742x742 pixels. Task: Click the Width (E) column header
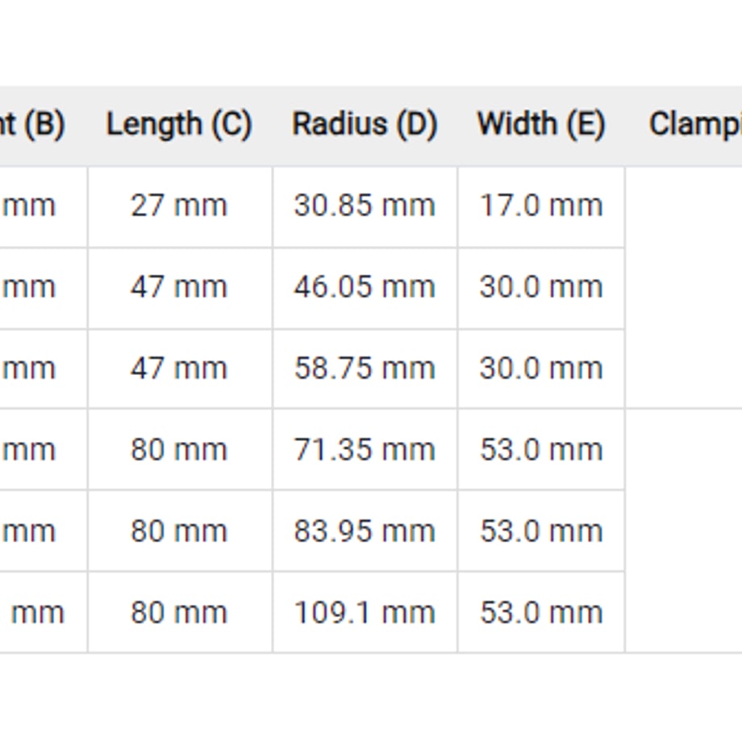point(541,125)
